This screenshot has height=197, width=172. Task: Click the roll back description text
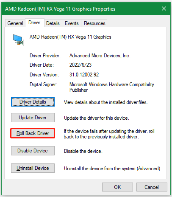coord(109,134)
